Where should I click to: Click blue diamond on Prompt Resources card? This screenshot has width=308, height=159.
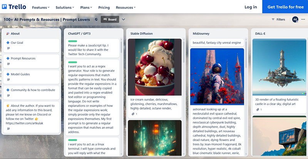[x=8, y=58]
